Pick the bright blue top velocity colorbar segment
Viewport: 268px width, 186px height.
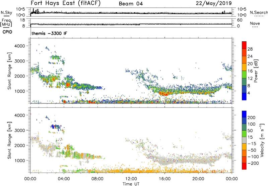pos(244,114)
